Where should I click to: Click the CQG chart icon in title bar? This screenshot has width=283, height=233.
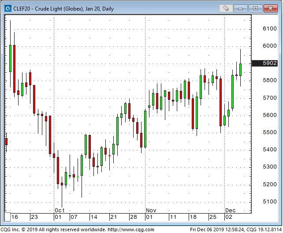8,8
